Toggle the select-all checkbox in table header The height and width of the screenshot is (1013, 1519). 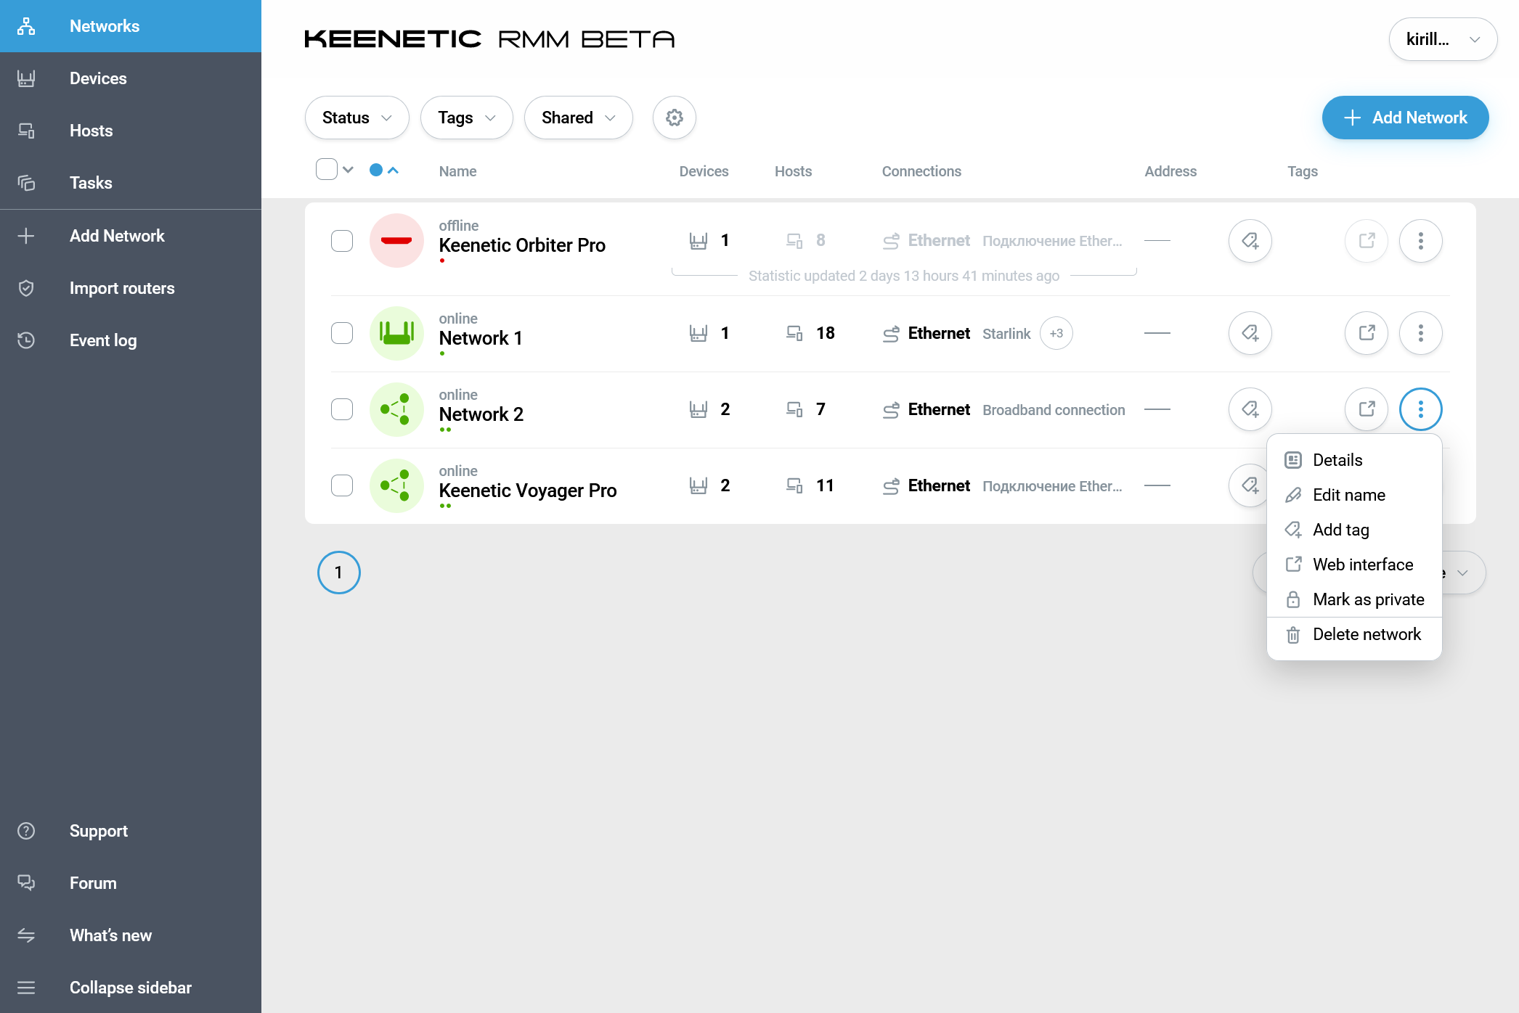click(x=327, y=170)
